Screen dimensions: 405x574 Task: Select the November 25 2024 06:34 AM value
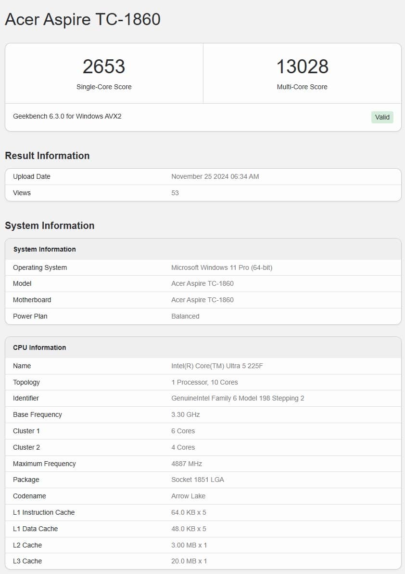(x=215, y=176)
